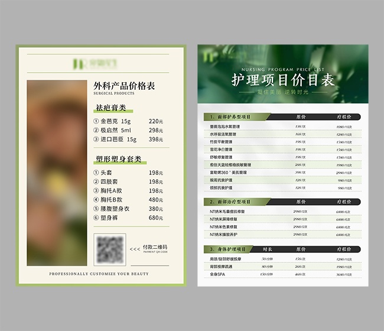Click the 外科产品价格表 title

coord(124,86)
